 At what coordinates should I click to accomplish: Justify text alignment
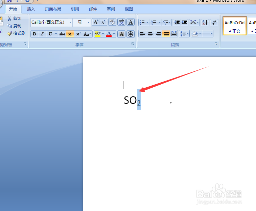click(166, 34)
